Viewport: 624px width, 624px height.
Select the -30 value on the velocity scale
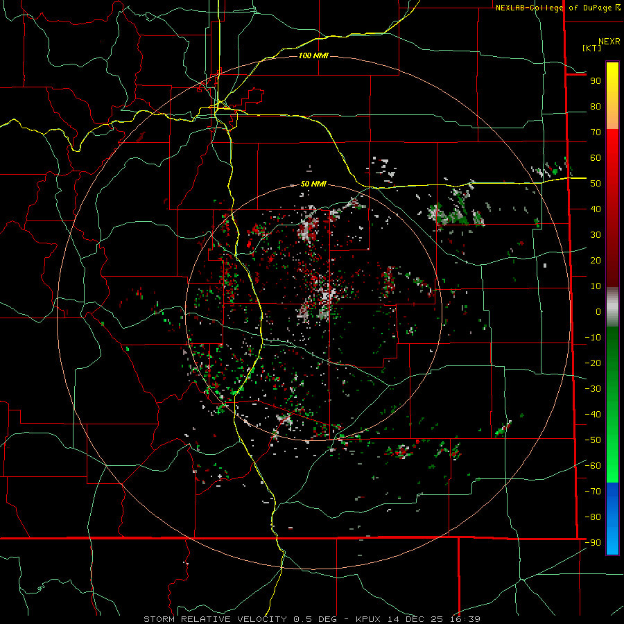pyautogui.click(x=593, y=389)
